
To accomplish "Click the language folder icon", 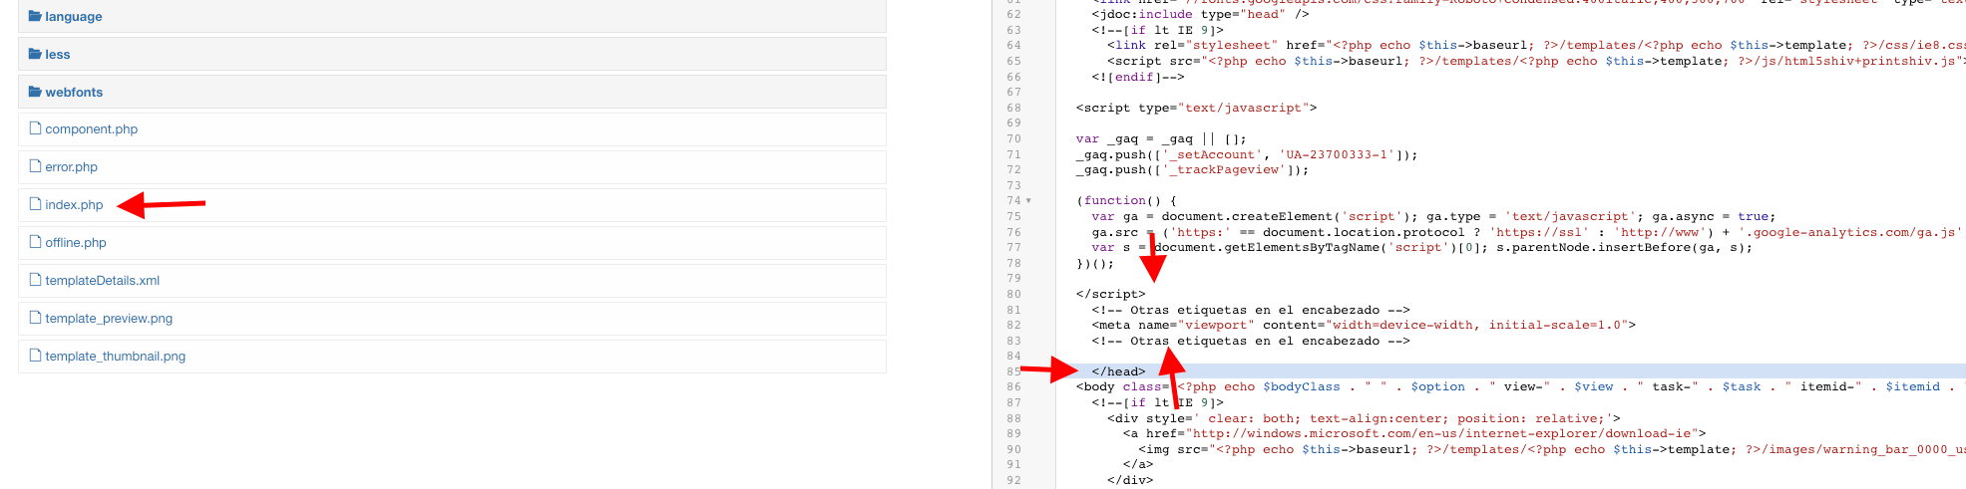I will (35, 16).
